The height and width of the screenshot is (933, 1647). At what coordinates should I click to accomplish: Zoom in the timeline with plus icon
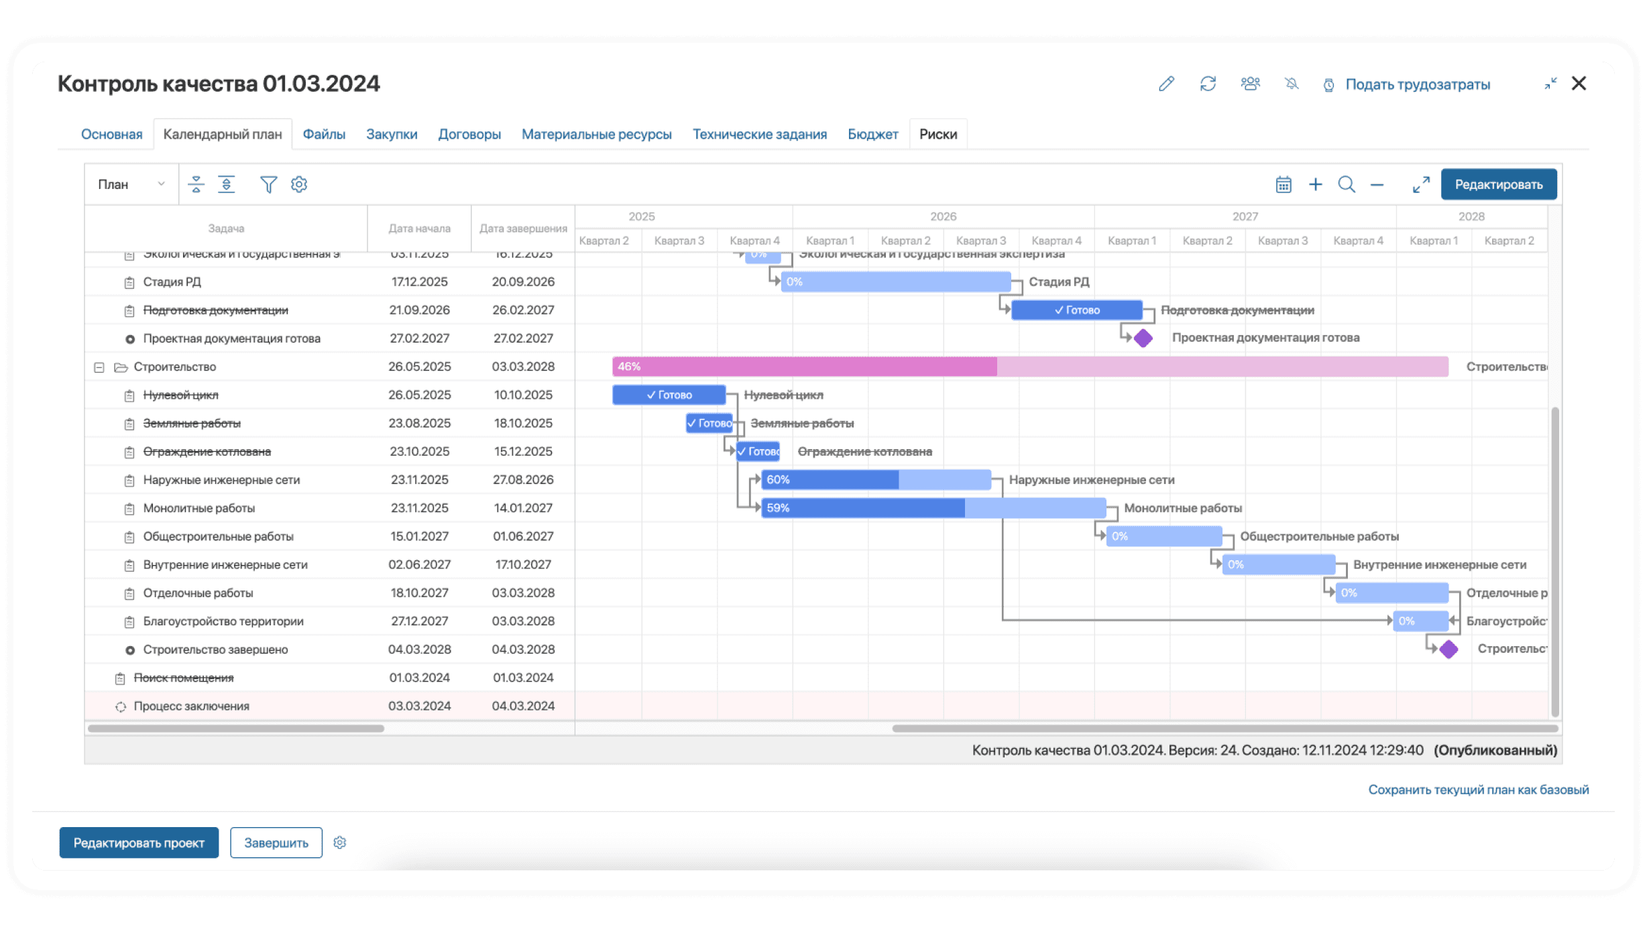(1316, 184)
